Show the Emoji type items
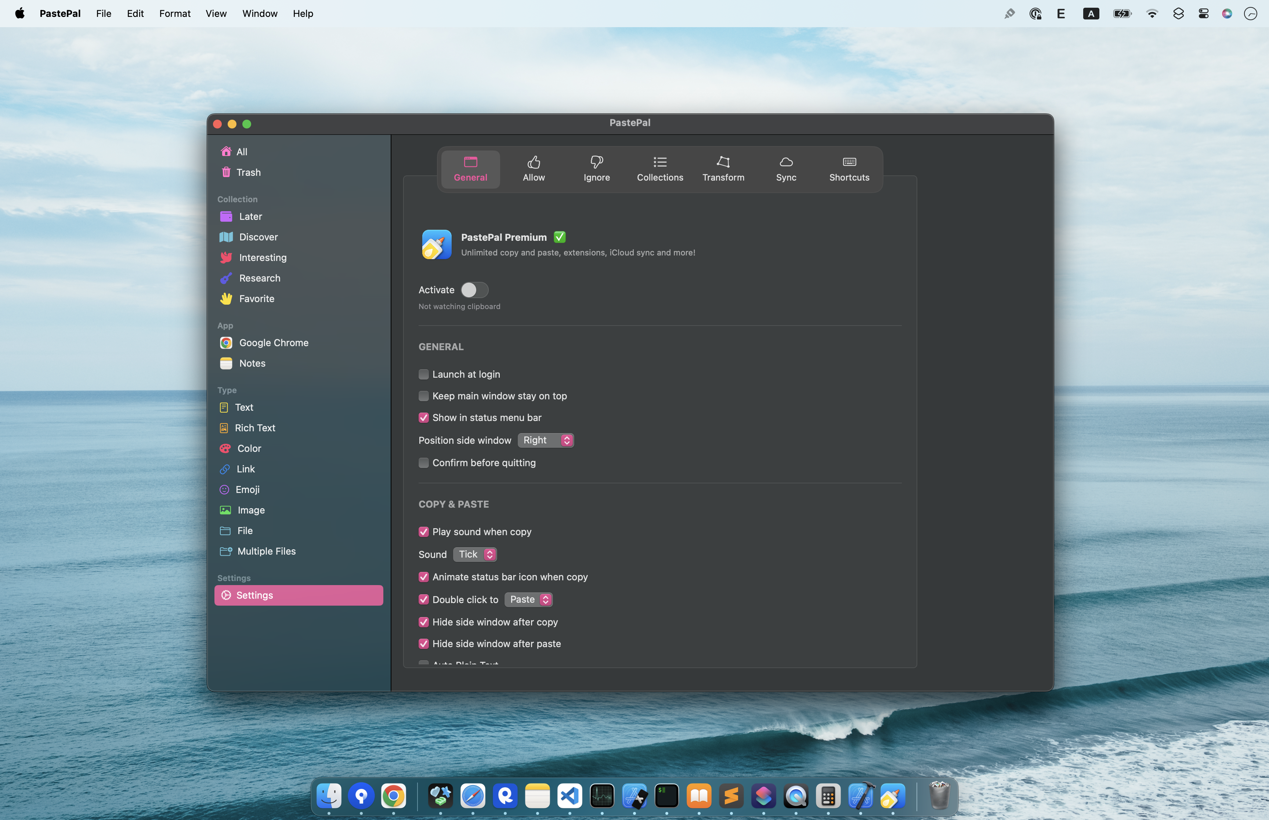The width and height of the screenshot is (1269, 820). pyautogui.click(x=247, y=489)
